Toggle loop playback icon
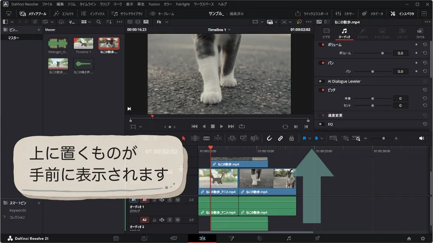433x243 pixels. point(242,126)
